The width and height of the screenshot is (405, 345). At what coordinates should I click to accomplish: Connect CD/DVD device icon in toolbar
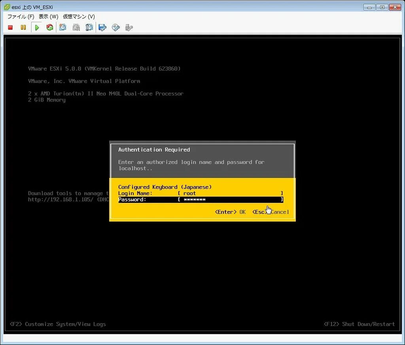click(x=116, y=27)
